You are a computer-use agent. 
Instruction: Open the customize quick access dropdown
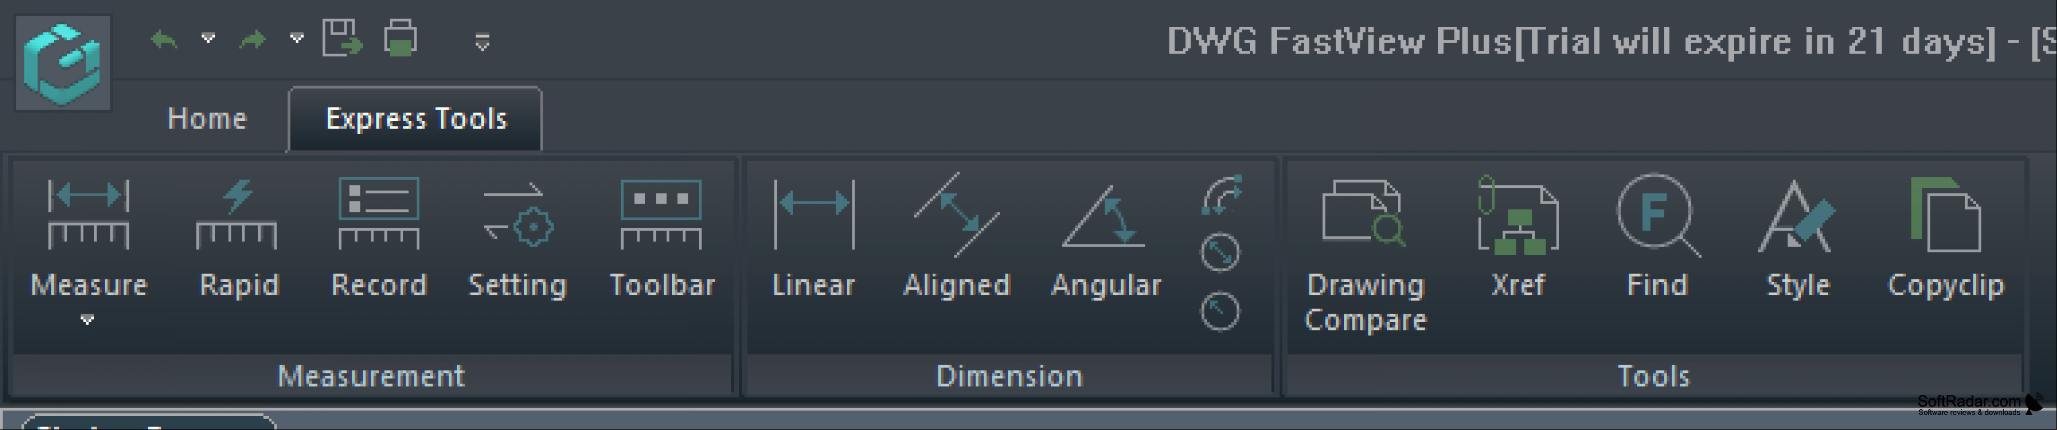482,41
